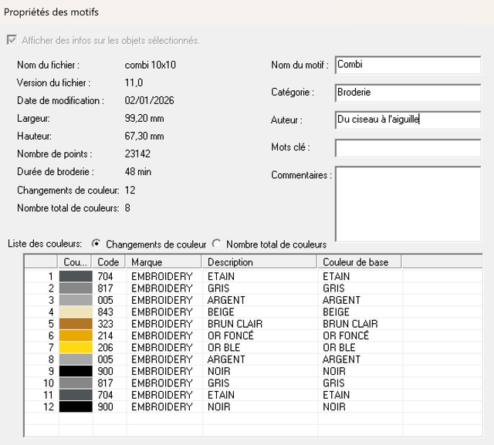Select 'Changements de couleur' radio button
Screen dimensions: 494x445
point(96,244)
